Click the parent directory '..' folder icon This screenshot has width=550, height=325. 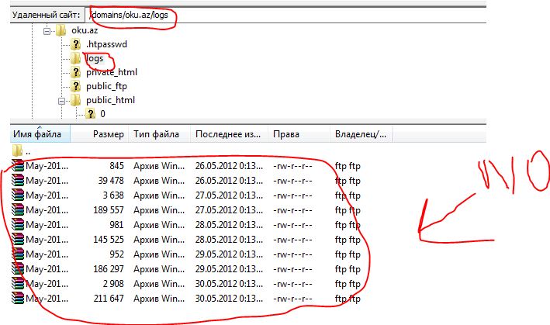(17, 150)
